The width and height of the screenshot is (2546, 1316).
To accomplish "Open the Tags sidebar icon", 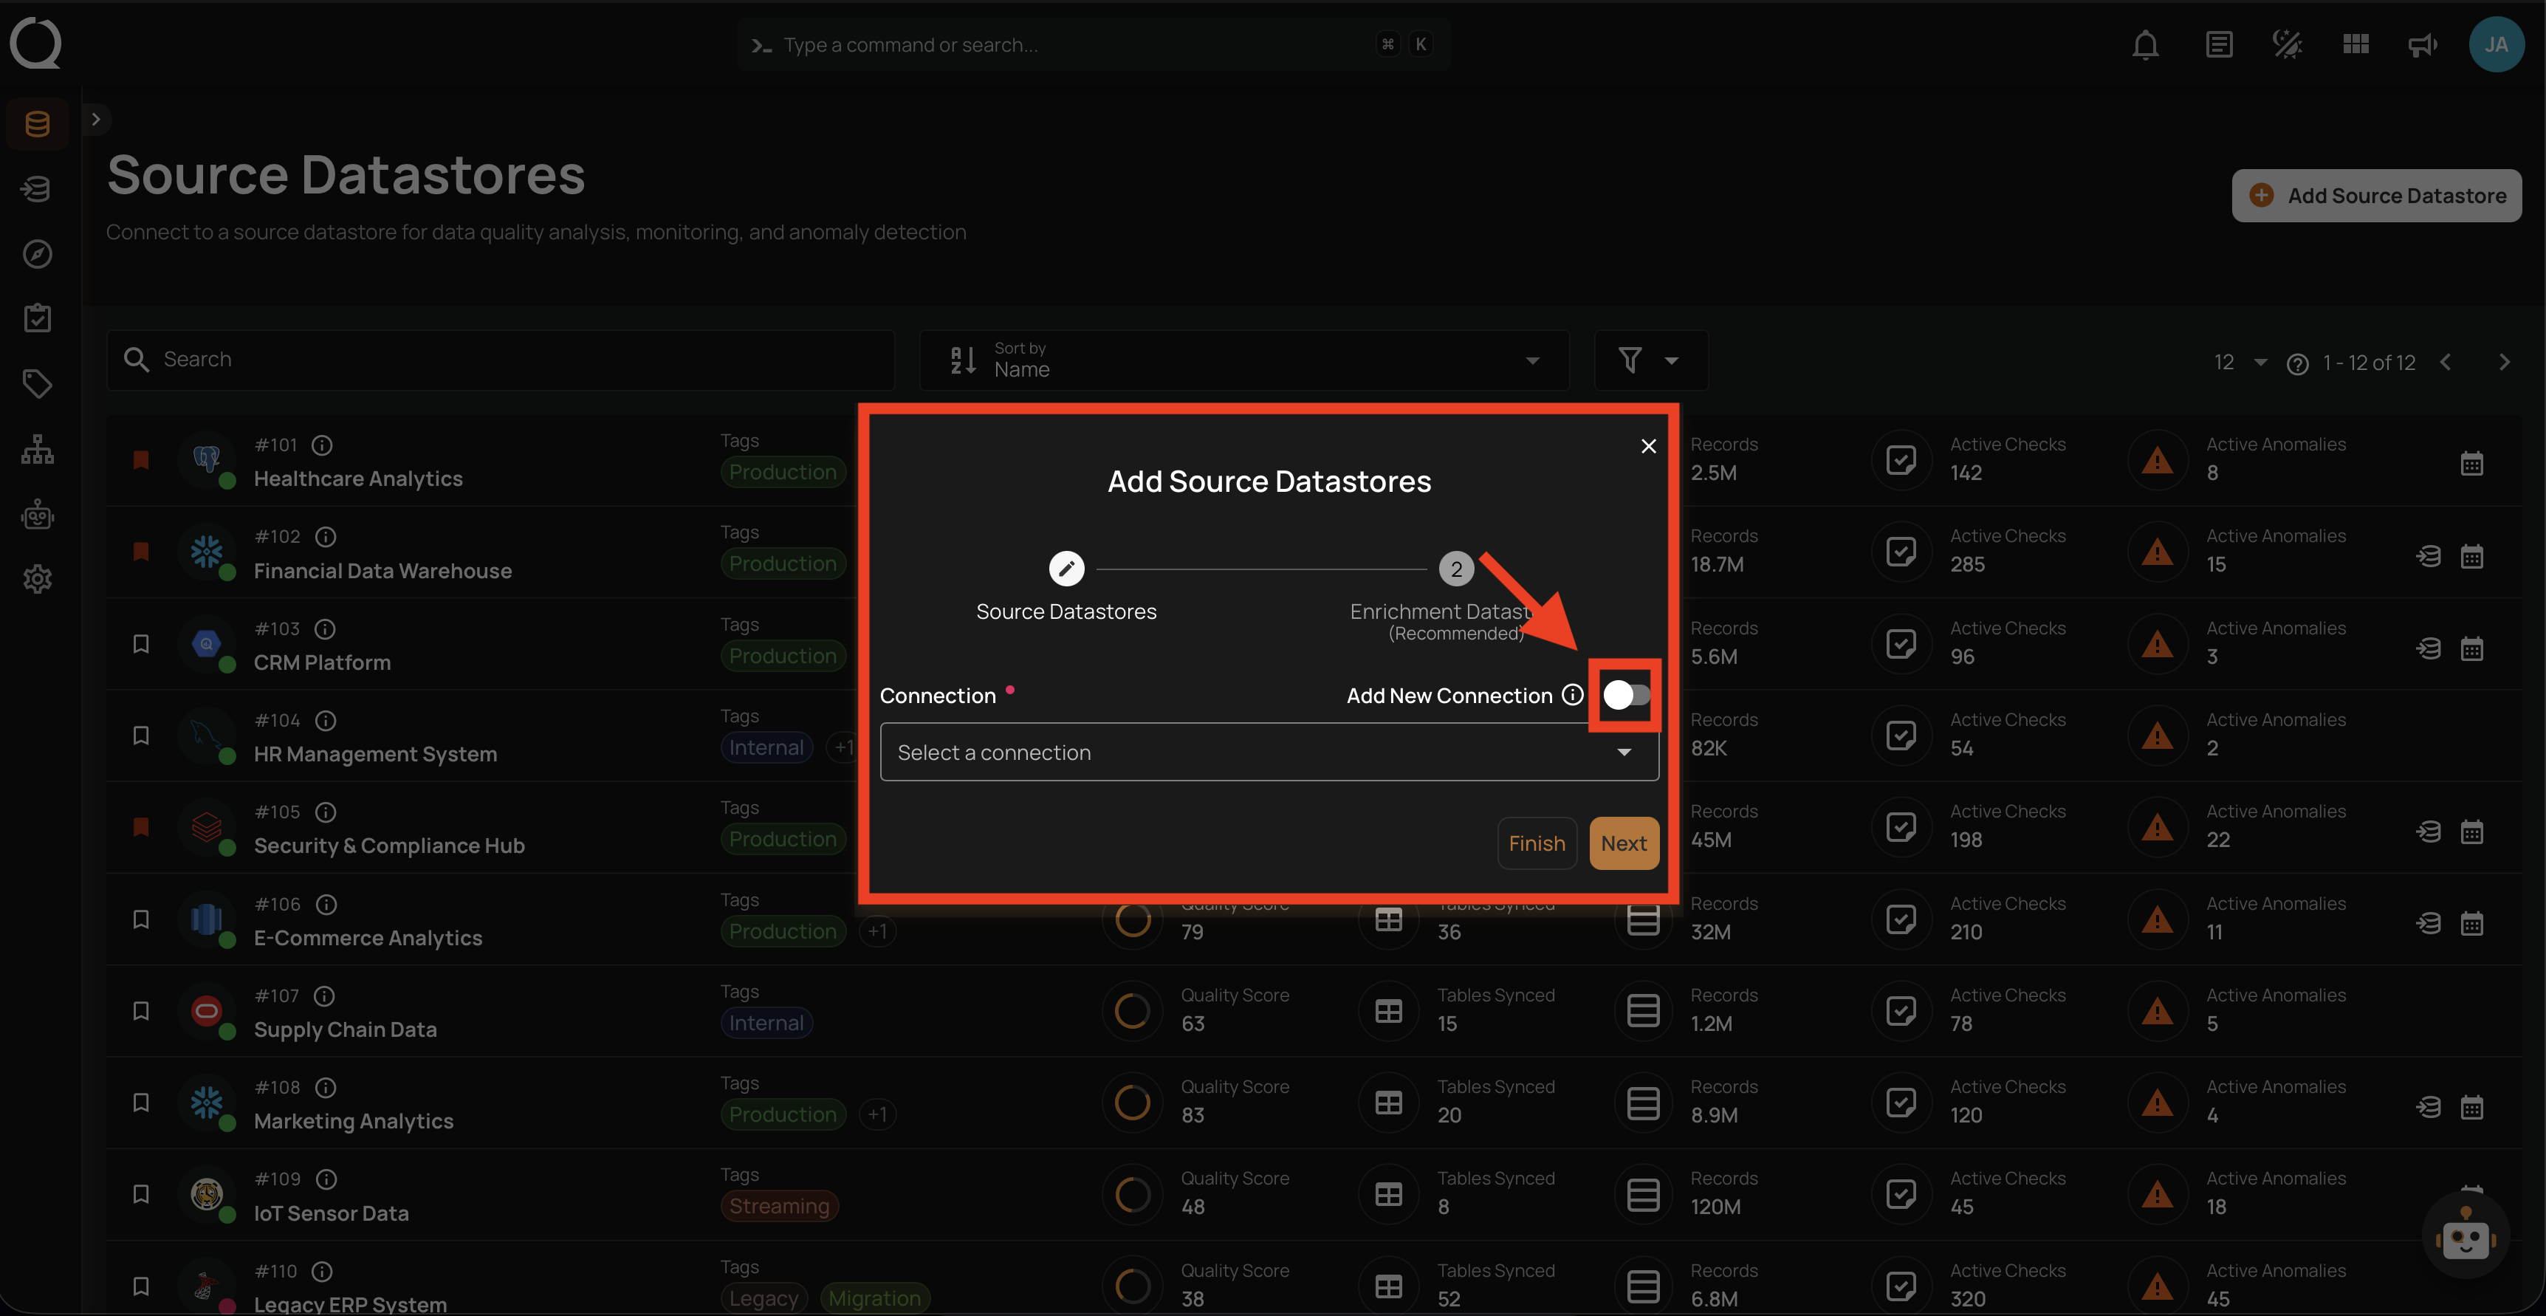I will 38,383.
